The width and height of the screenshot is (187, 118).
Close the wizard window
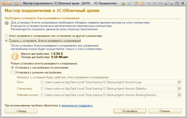click(x=183, y=3)
